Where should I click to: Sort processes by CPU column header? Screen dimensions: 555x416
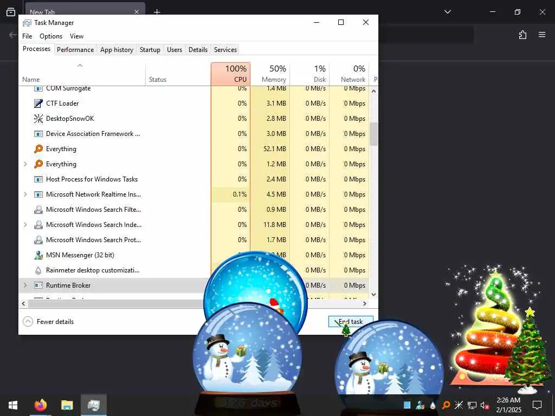(230, 74)
